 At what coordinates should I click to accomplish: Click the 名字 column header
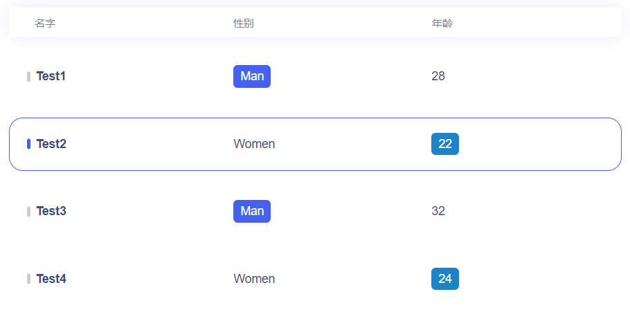(45, 24)
